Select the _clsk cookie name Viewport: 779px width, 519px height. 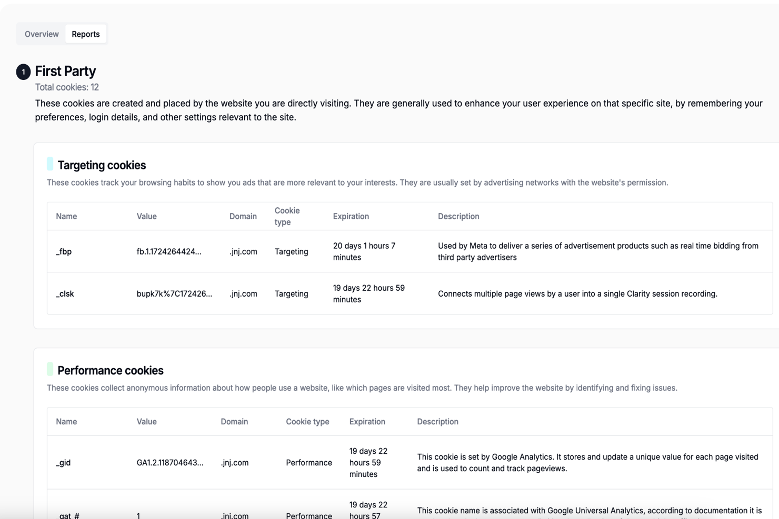(65, 293)
